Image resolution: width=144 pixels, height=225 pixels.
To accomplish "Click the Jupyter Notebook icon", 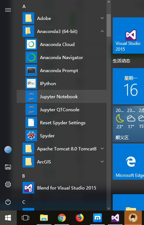I will 31,96.
